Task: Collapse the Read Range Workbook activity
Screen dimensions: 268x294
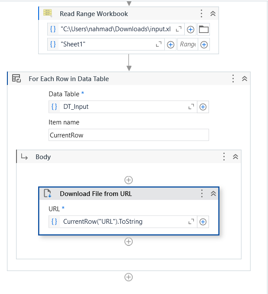Action: pos(213,14)
